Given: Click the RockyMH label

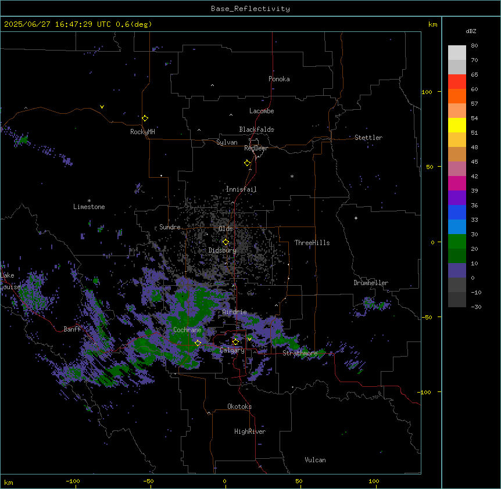Looking at the screenshot, I should (x=142, y=132).
